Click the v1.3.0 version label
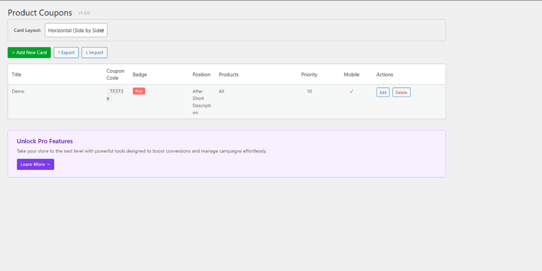The width and height of the screenshot is (542, 271). (x=84, y=13)
